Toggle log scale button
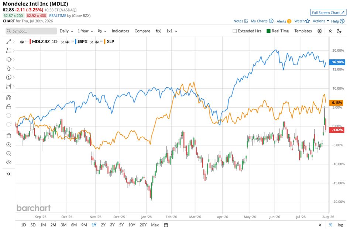This screenshot has width=347, height=229. coord(340,225)
